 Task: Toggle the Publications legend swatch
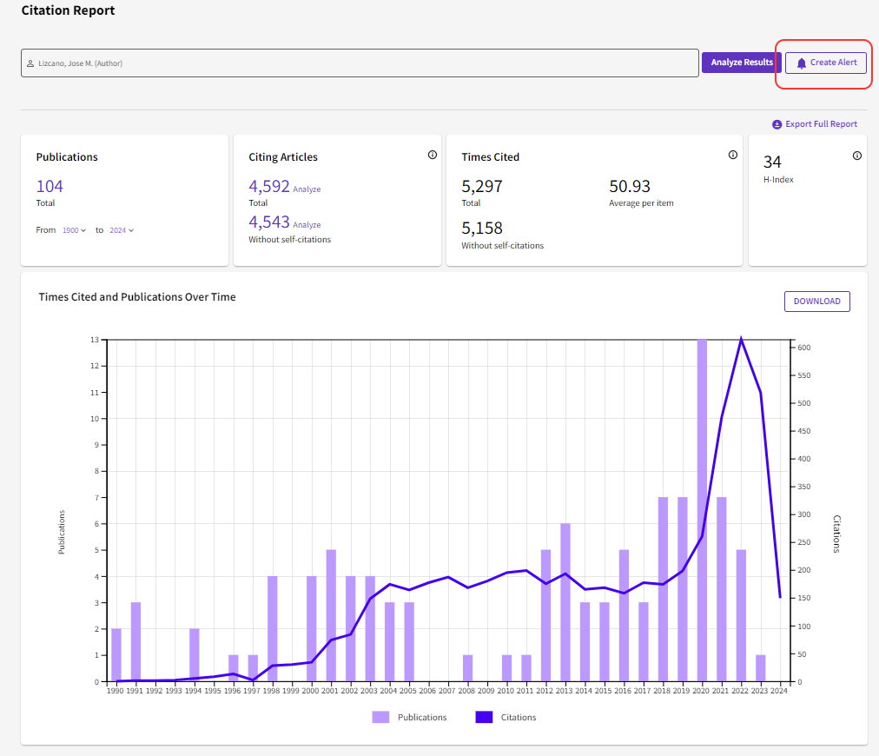click(380, 717)
